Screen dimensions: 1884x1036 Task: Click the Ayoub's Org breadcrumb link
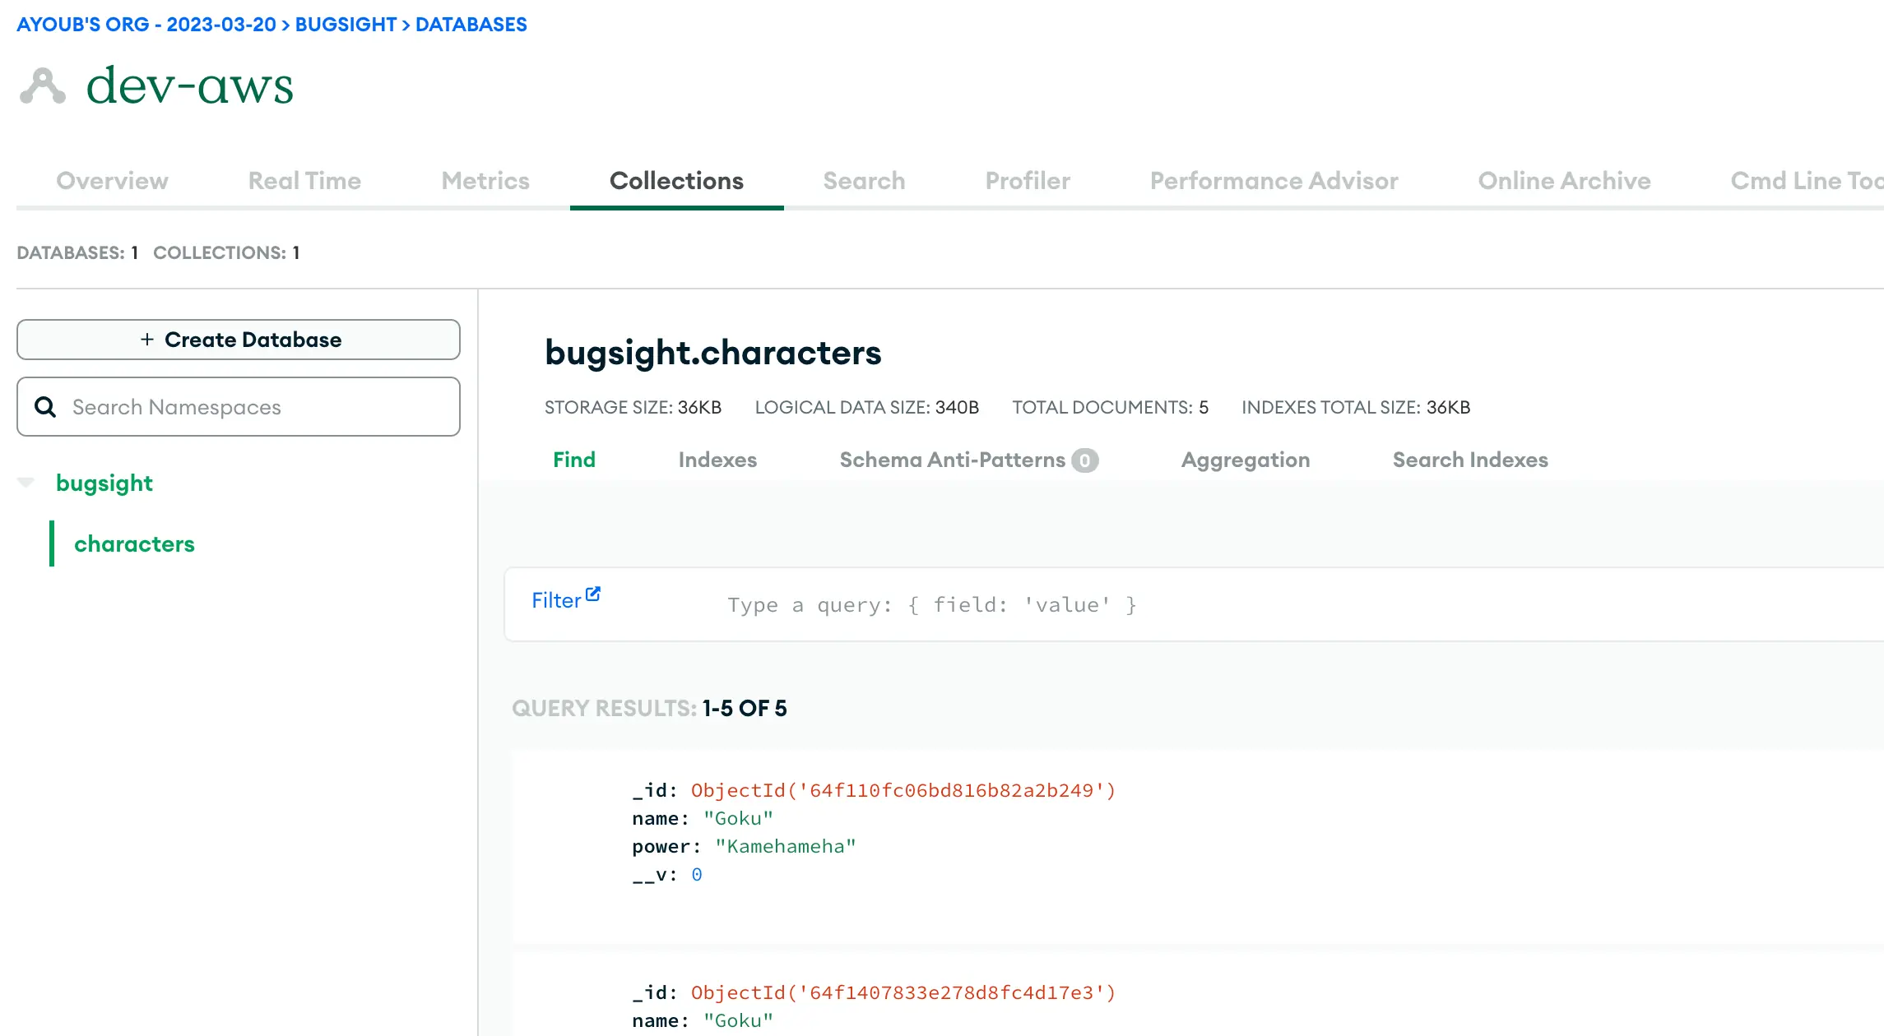(x=146, y=25)
